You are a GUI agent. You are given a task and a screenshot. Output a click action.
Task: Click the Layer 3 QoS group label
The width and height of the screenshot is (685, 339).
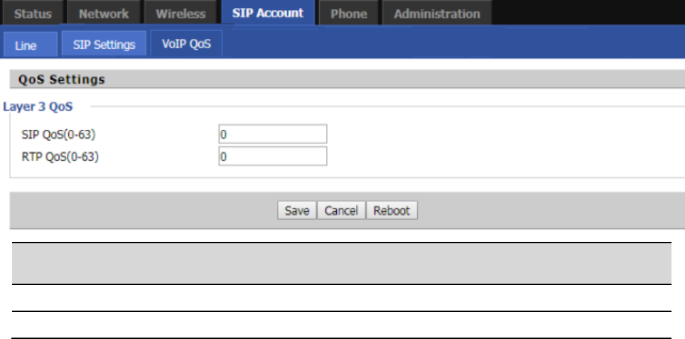[x=38, y=107]
